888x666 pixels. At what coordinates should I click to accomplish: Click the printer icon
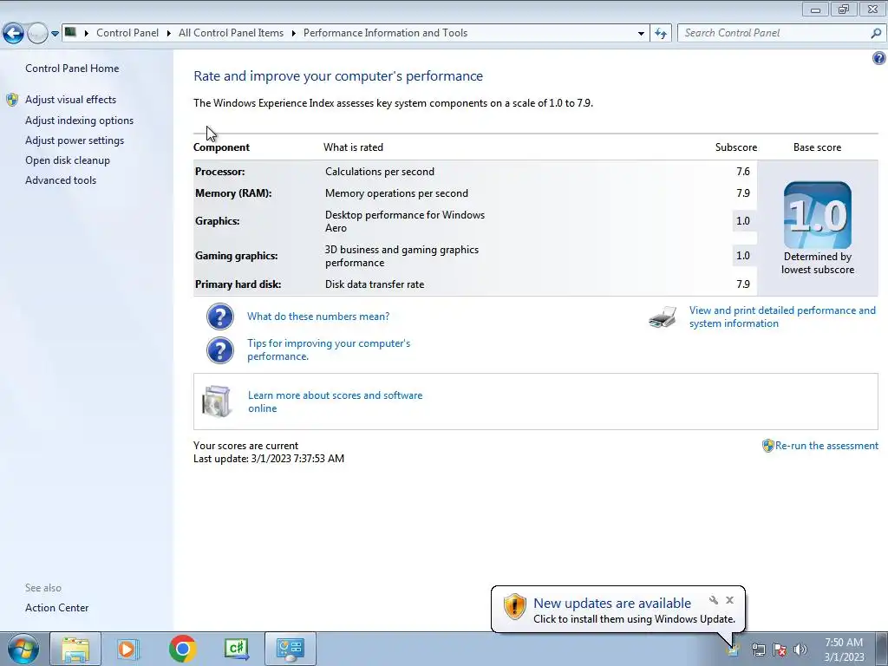(x=663, y=317)
